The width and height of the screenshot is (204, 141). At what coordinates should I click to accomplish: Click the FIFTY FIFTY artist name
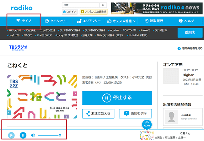pos(190,70)
